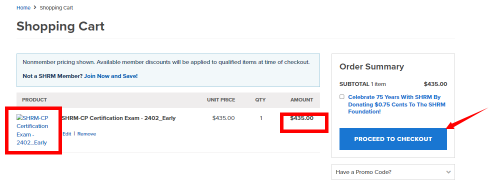Click the broken SHRM-CP product image

(x=32, y=130)
